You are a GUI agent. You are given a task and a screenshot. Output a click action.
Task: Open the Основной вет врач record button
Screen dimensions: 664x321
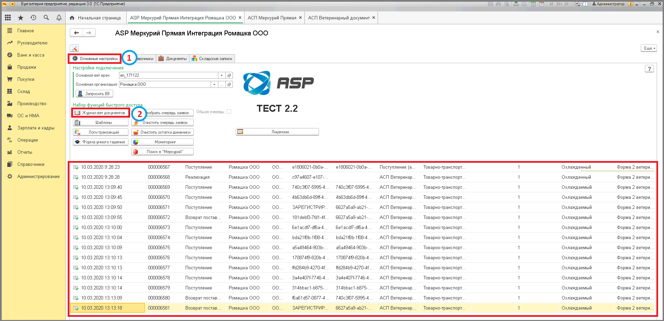(x=229, y=75)
